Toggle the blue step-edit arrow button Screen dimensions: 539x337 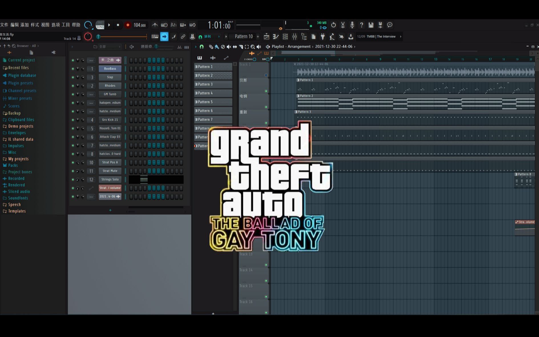[x=164, y=37]
